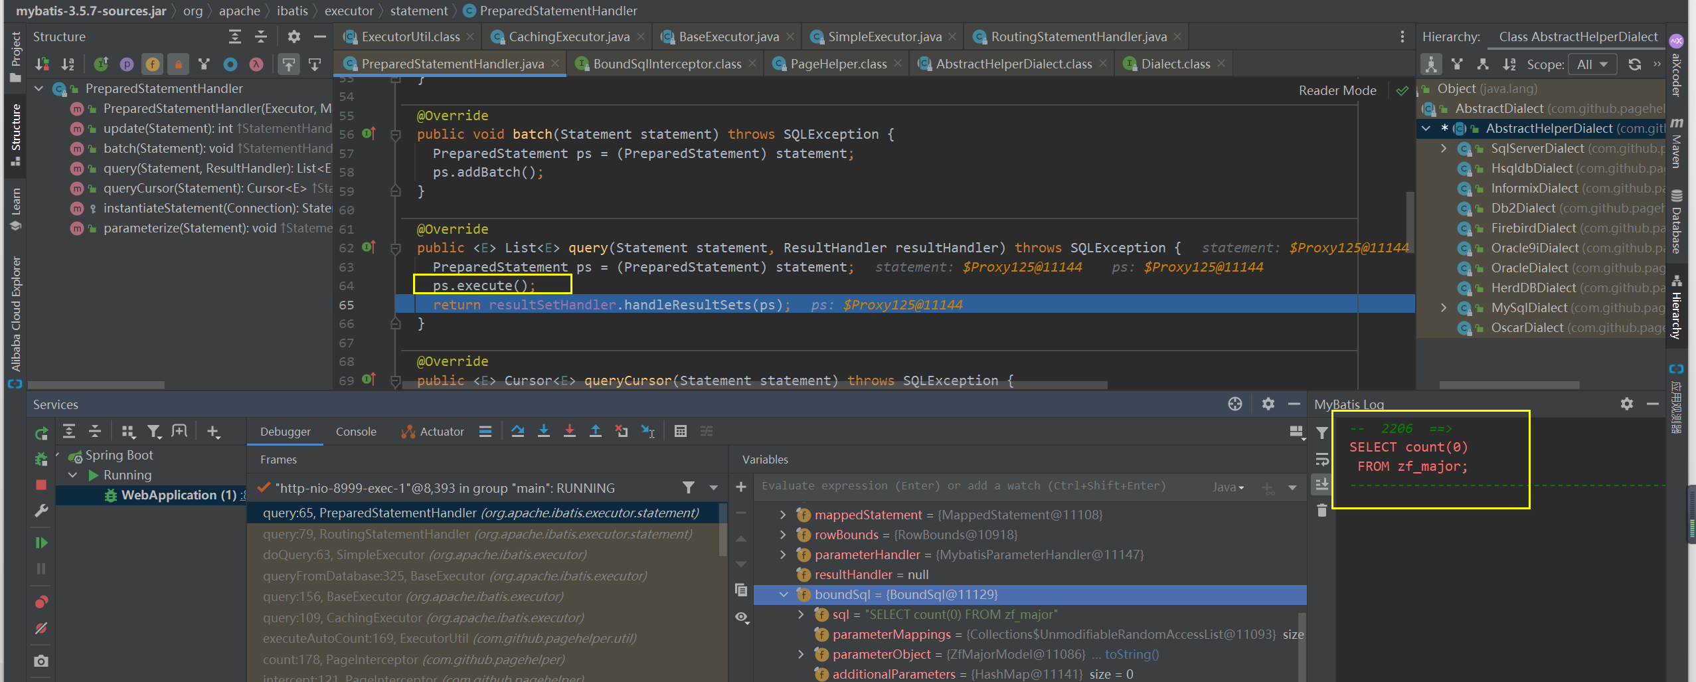The image size is (1696, 682).
Task: Click Collapse All icon in Structure header
Action: point(261,37)
